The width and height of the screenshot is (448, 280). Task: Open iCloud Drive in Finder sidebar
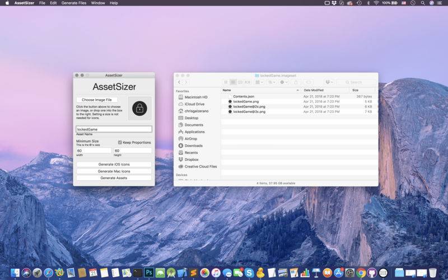[x=194, y=104]
